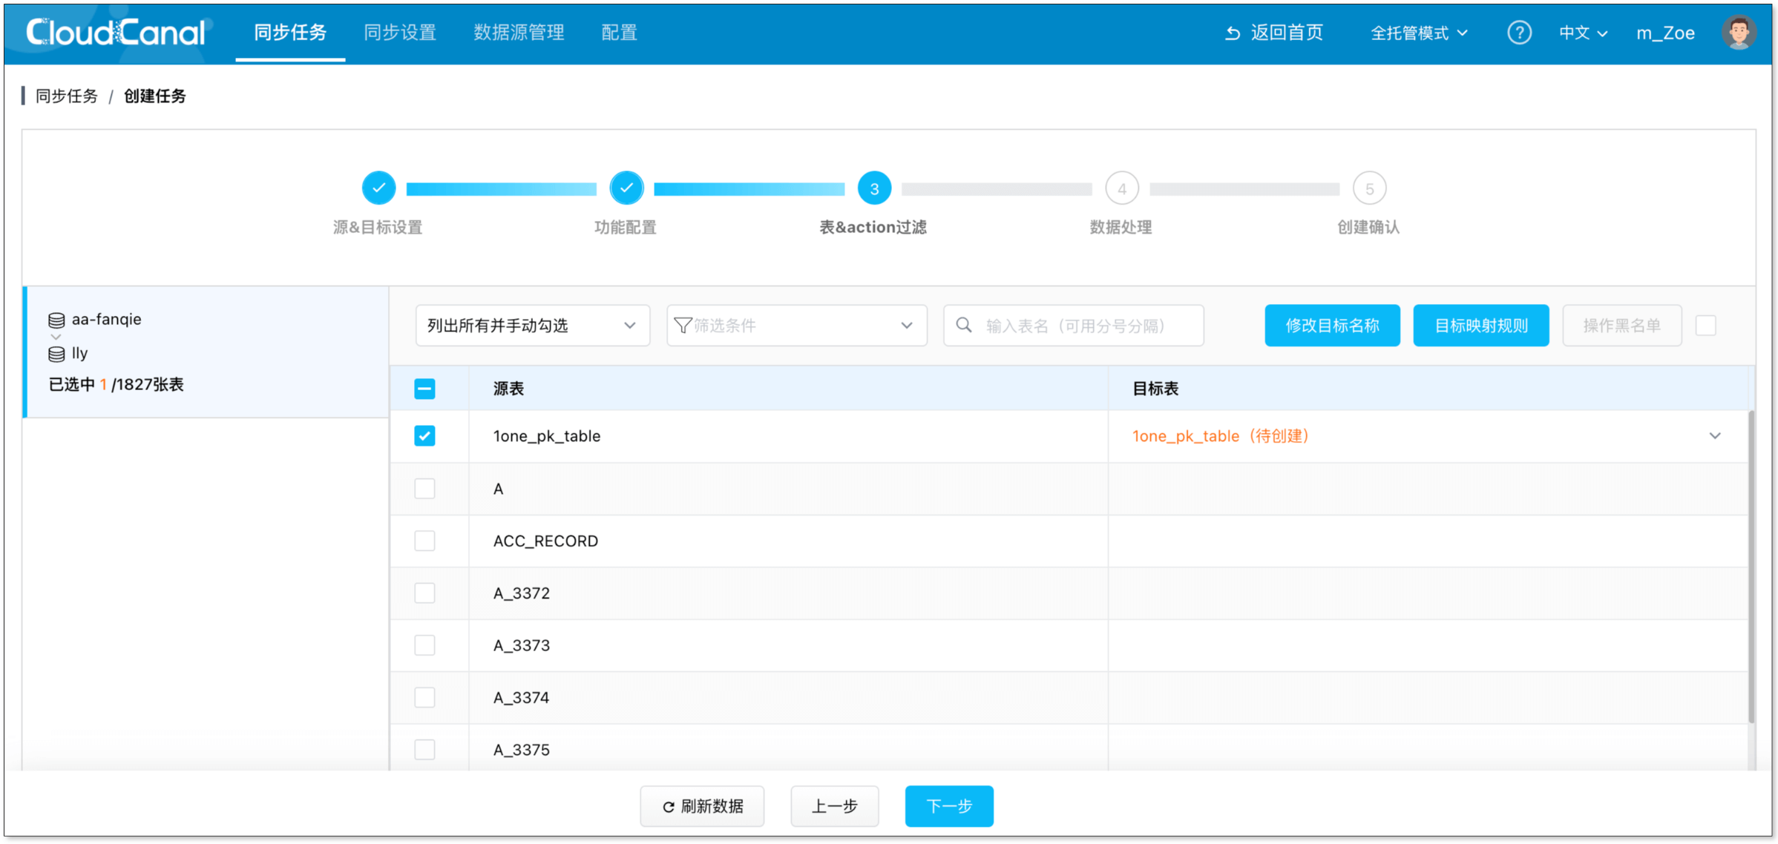Viewport: 1778px width, 844px height.
Task: Open the help question mark icon
Action: click(x=1520, y=32)
